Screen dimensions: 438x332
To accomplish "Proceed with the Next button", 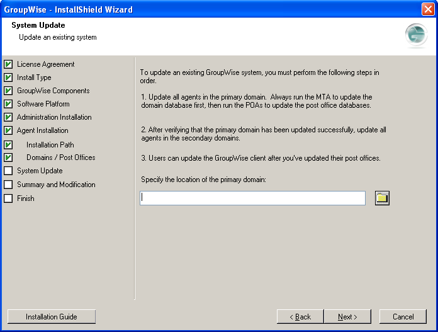I will tap(347, 317).
